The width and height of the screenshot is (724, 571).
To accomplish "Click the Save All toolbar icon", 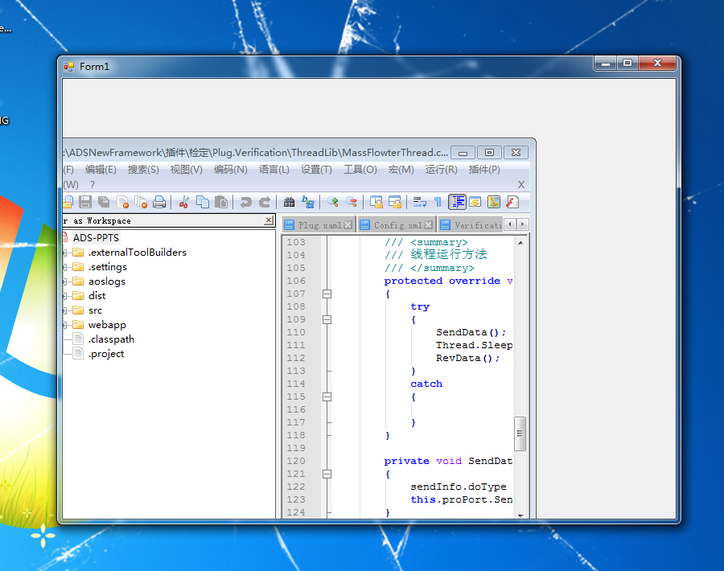I will pos(104,202).
